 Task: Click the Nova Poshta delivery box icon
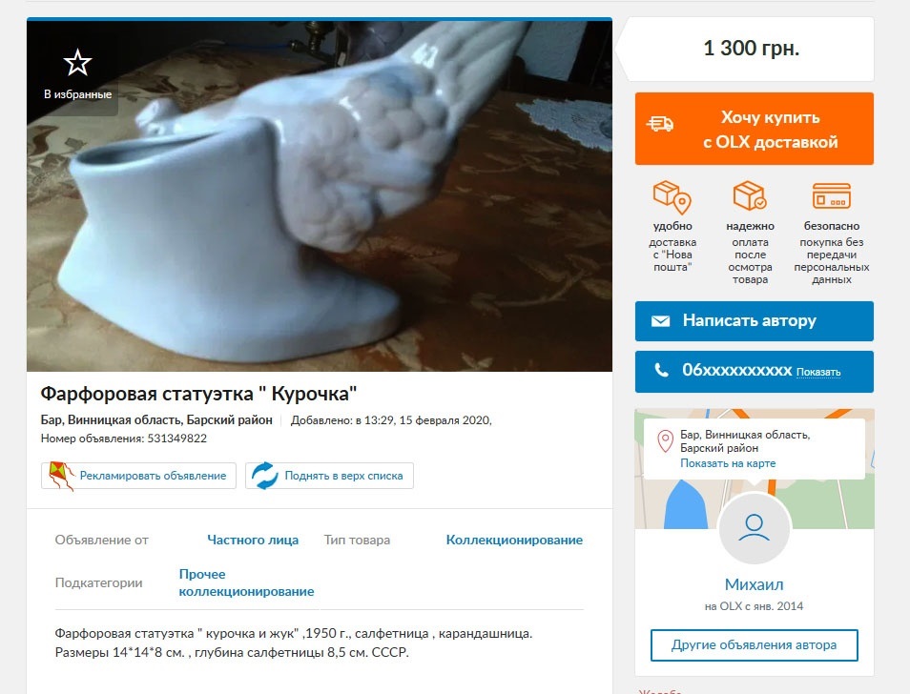pos(672,197)
